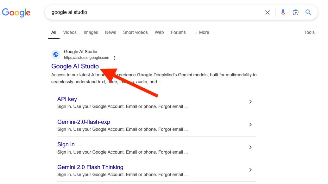Image resolution: width=328 pixels, height=184 pixels.
Task: Click the Google AI Studio site name text
Action: coord(80,52)
